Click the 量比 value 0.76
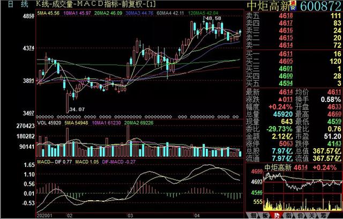 [333, 129]
